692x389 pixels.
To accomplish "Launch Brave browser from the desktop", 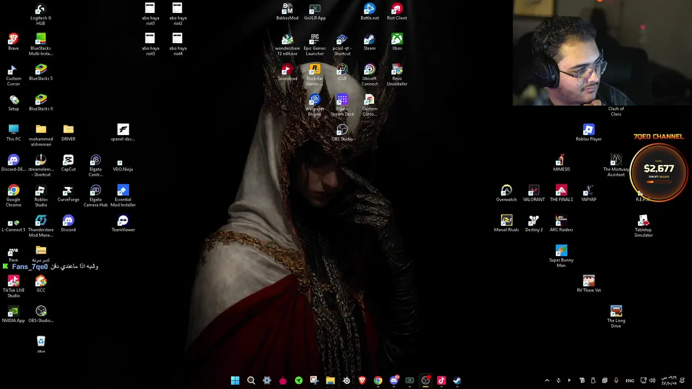I will pos(14,42).
